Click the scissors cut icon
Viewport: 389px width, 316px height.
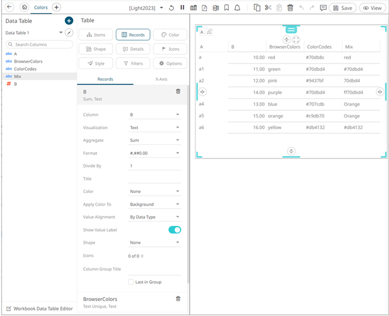click(268, 8)
